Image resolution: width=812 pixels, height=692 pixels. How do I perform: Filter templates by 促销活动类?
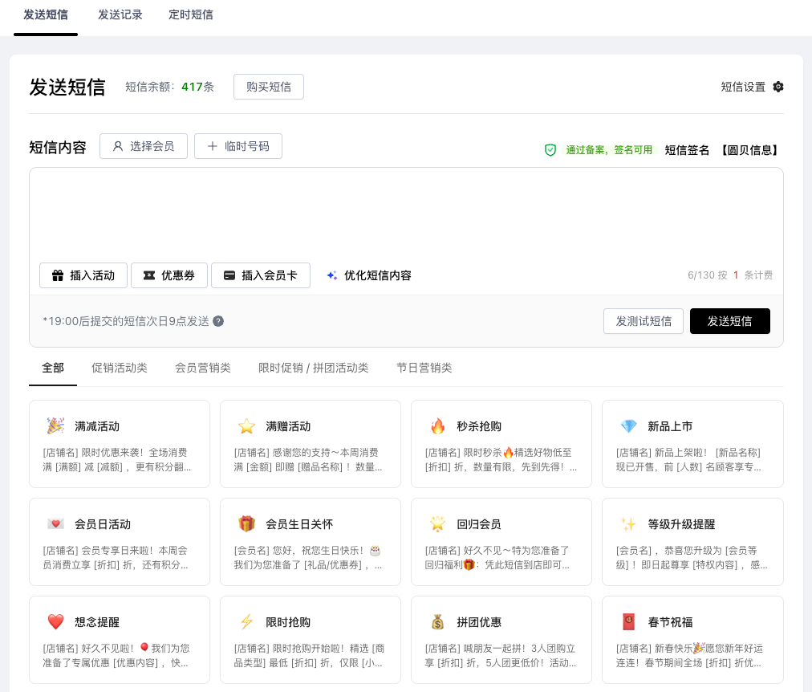120,368
